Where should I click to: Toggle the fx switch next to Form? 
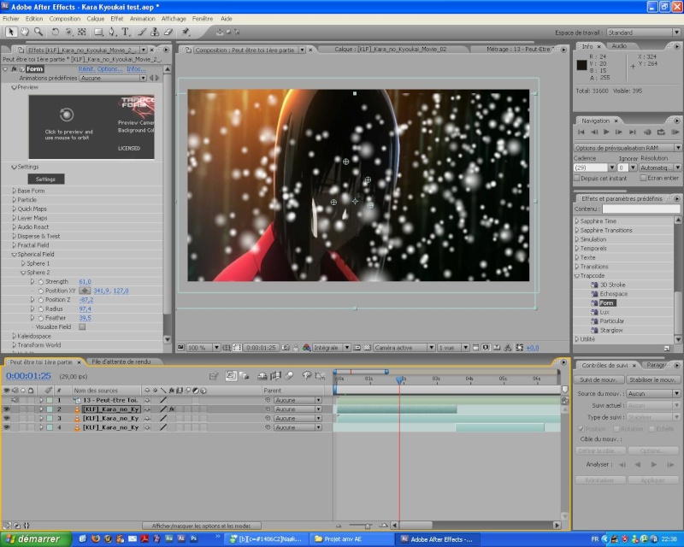tap(15, 69)
